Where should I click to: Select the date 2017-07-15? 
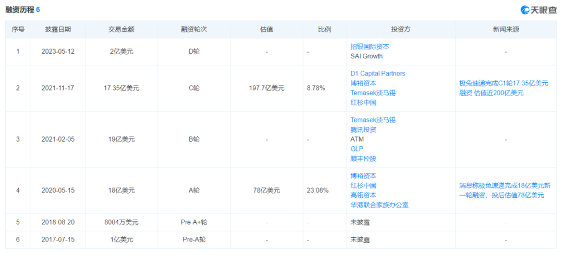tap(58, 239)
